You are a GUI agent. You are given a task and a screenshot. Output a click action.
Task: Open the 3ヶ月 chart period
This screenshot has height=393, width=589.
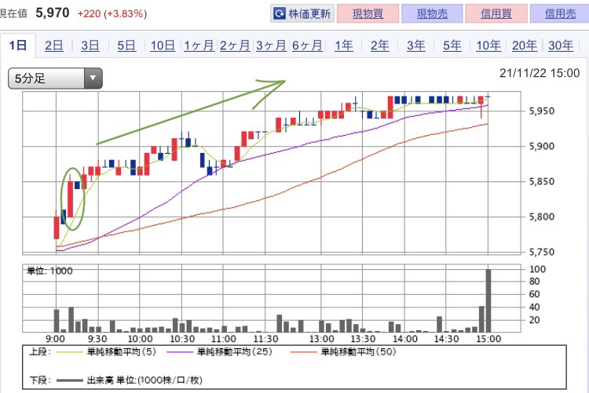(x=271, y=45)
